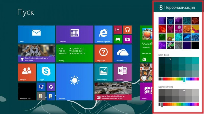This screenshot has width=204, height=114.
Task: Select the blue brush stroke thumbnail
Action: (187, 37)
